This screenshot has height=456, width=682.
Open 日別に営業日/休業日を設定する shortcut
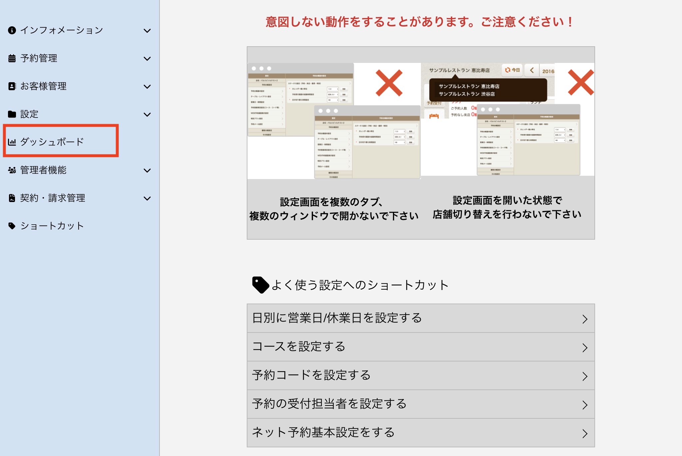(x=421, y=318)
